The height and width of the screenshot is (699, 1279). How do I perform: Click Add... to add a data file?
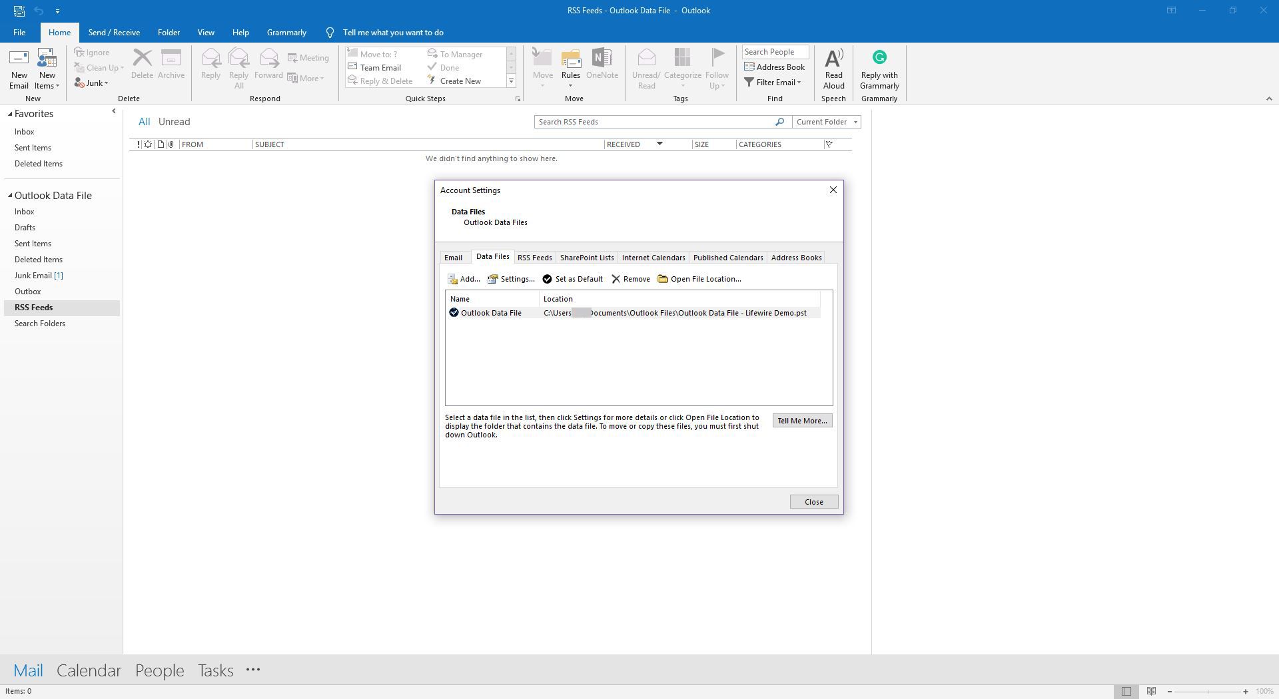point(464,279)
